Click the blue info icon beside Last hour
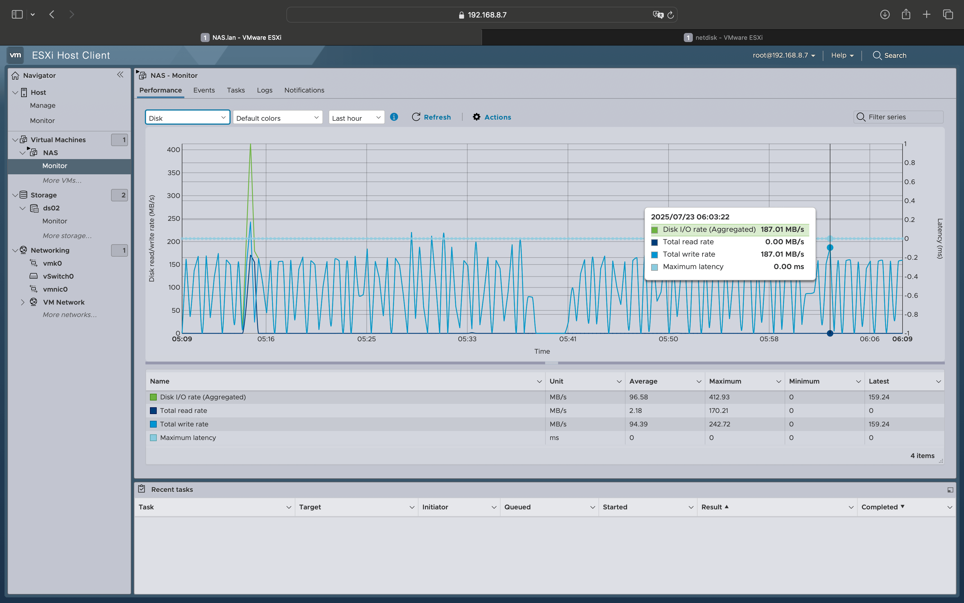Screen dimensions: 964x603 [394, 117]
